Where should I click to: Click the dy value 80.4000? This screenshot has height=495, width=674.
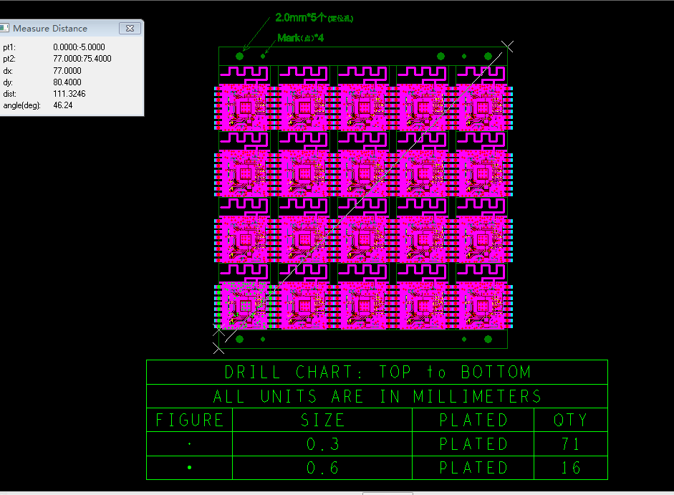[67, 82]
